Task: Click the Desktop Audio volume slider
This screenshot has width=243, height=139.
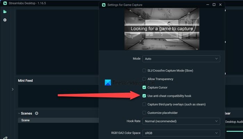Action: point(235,131)
